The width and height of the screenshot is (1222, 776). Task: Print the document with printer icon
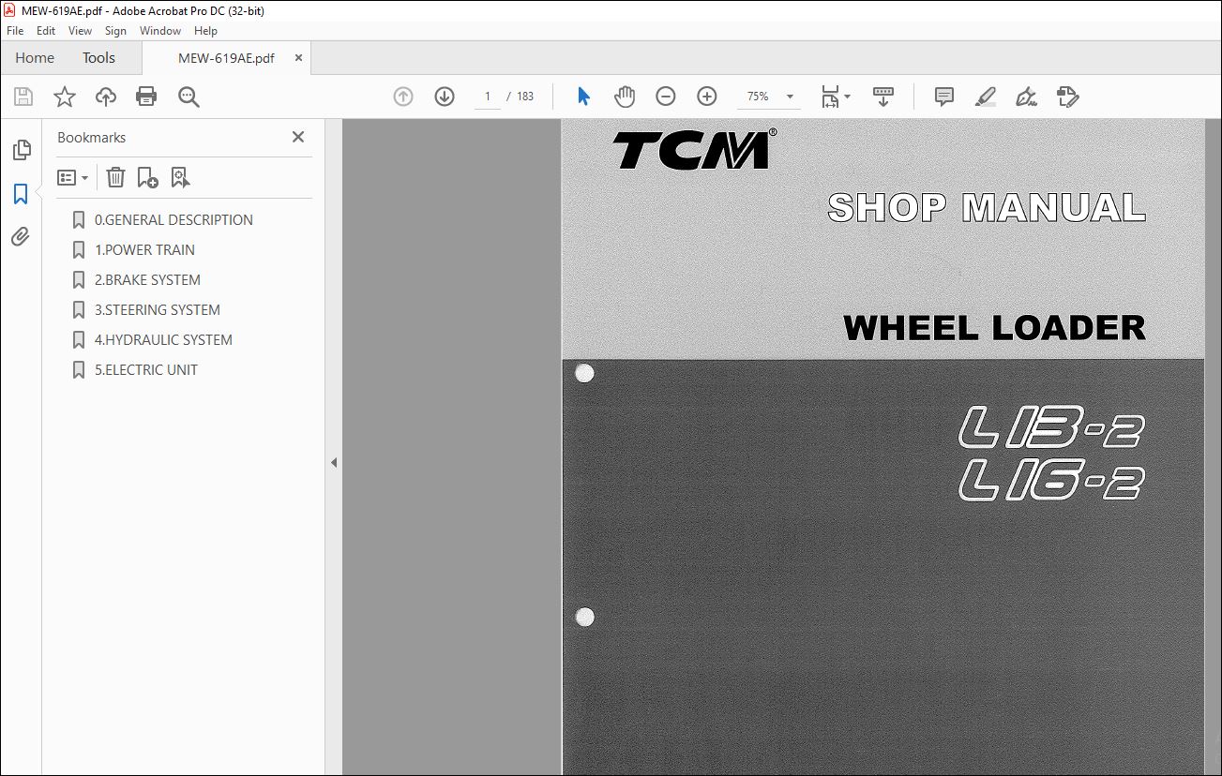146,97
